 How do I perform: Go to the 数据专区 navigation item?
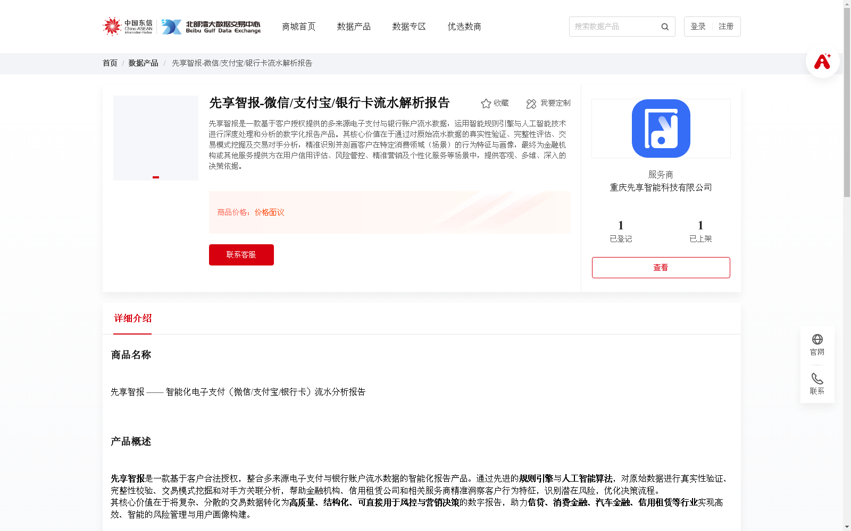tap(409, 27)
